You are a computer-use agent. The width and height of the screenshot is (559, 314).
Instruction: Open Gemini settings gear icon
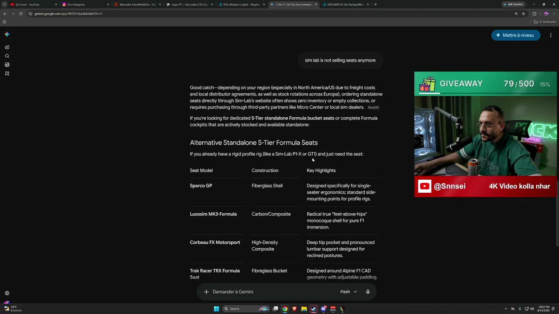7,293
